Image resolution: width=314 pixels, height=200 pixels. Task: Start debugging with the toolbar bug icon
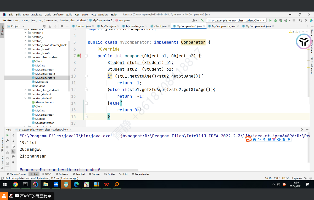[x=276, y=20]
